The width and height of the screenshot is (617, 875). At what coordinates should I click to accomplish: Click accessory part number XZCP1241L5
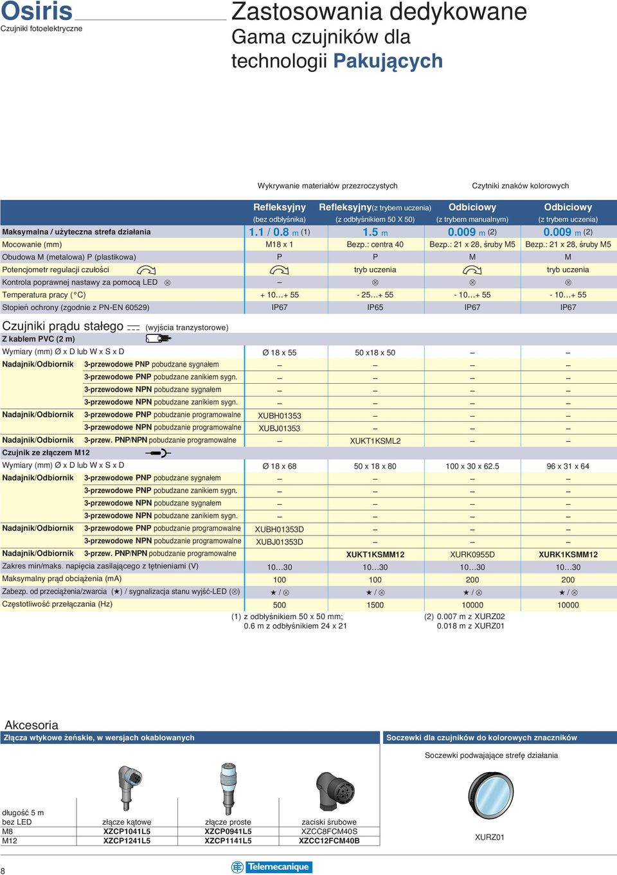tap(127, 841)
